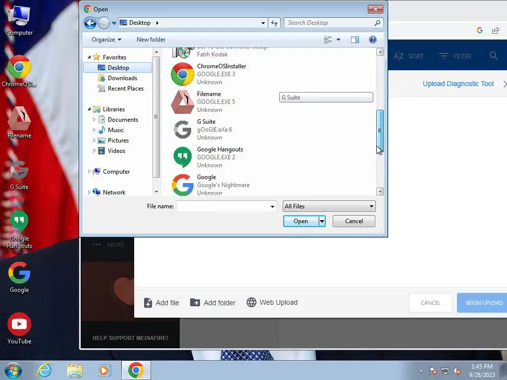Click the share icon in Chrome toolbar
Viewport: 507px width, 380px height.
tap(495, 30)
